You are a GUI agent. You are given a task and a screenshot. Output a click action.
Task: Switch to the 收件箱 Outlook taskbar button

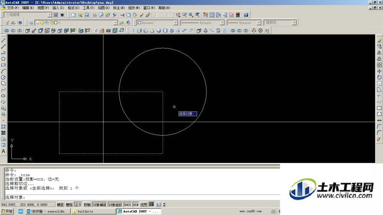(x=48, y=211)
